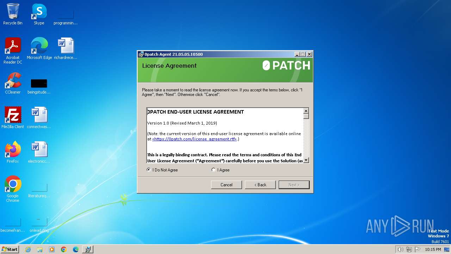This screenshot has height=254, width=451.
Task: Click the license text scroll down arrow
Action: (306, 160)
